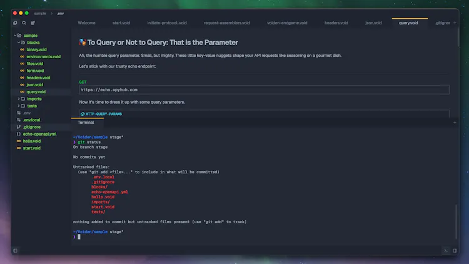
Task: Collapse the sample root folder
Action: 15,35
